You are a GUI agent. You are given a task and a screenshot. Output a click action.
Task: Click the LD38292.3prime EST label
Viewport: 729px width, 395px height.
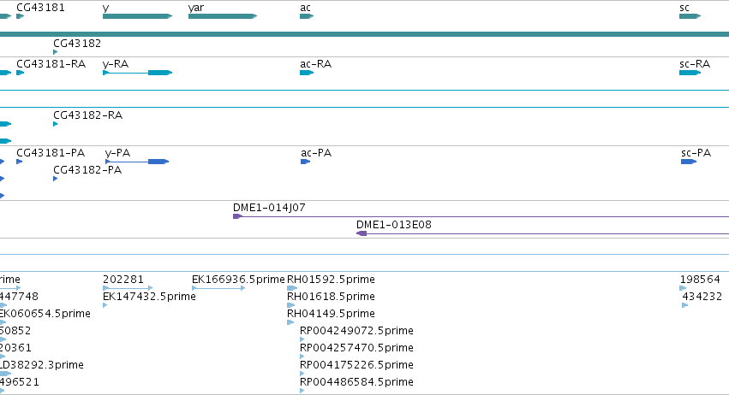point(42,365)
